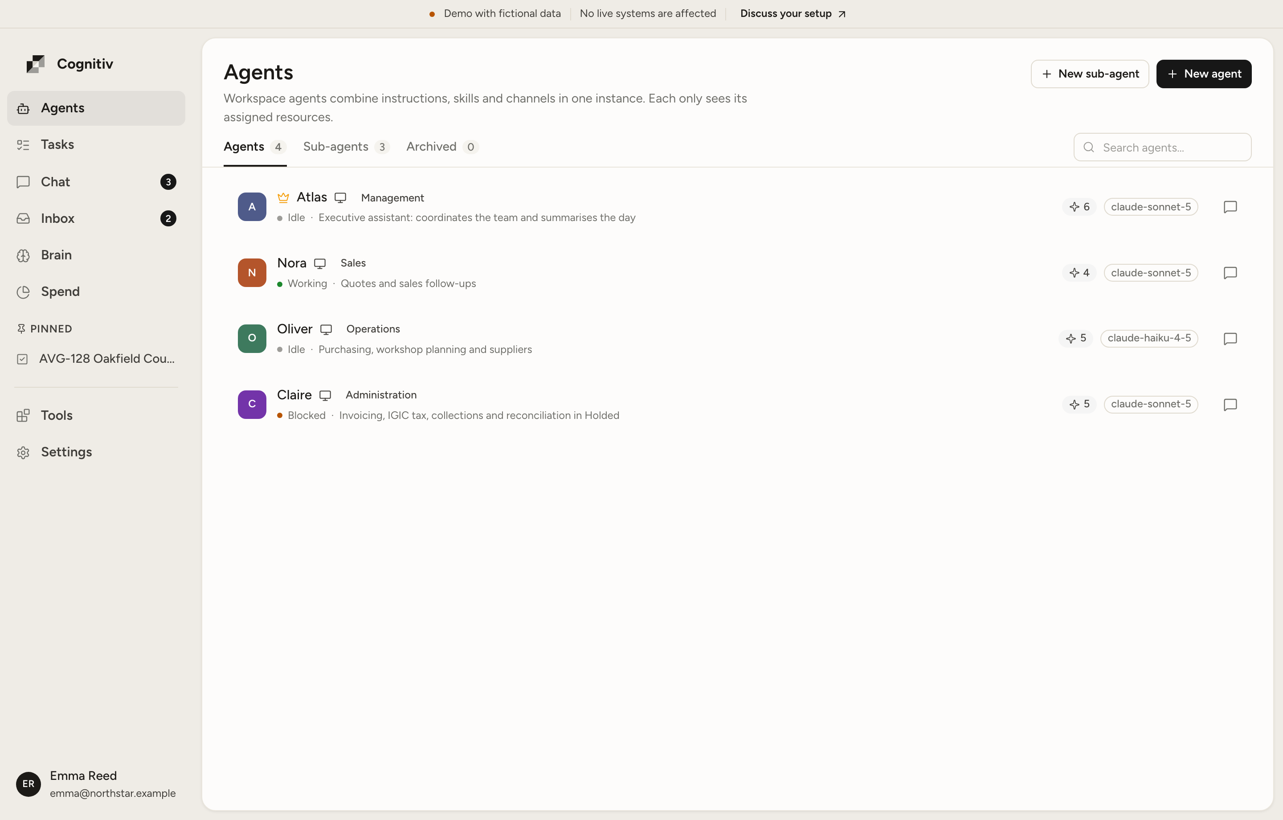Open the Atlas agent name
The height and width of the screenshot is (820, 1283).
312,197
